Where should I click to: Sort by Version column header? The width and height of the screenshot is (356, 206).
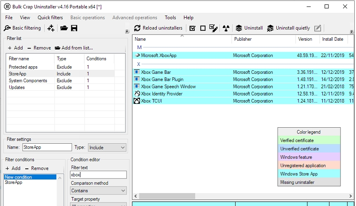pos(307,39)
